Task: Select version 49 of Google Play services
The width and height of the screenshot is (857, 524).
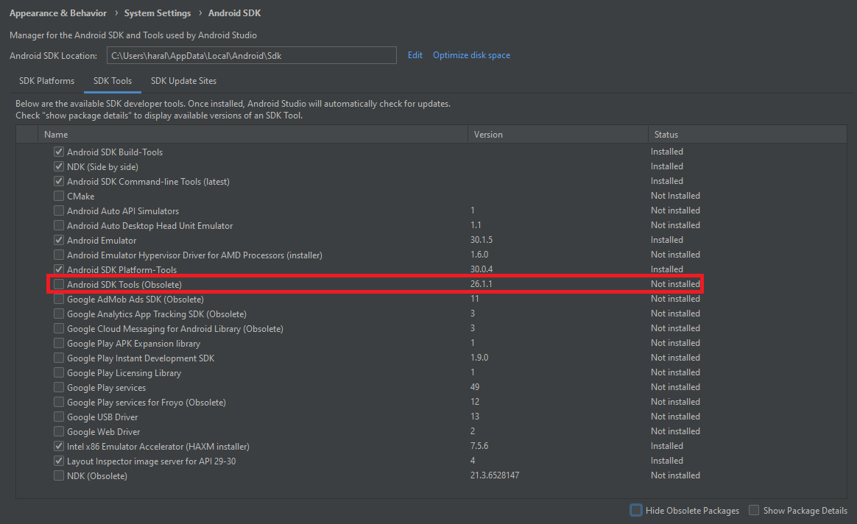Action: (474, 387)
